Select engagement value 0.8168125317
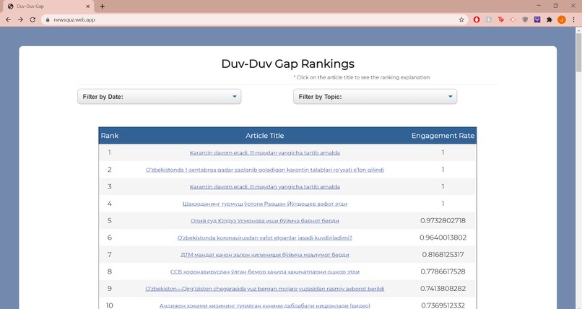The width and height of the screenshot is (582, 309). pos(443,255)
